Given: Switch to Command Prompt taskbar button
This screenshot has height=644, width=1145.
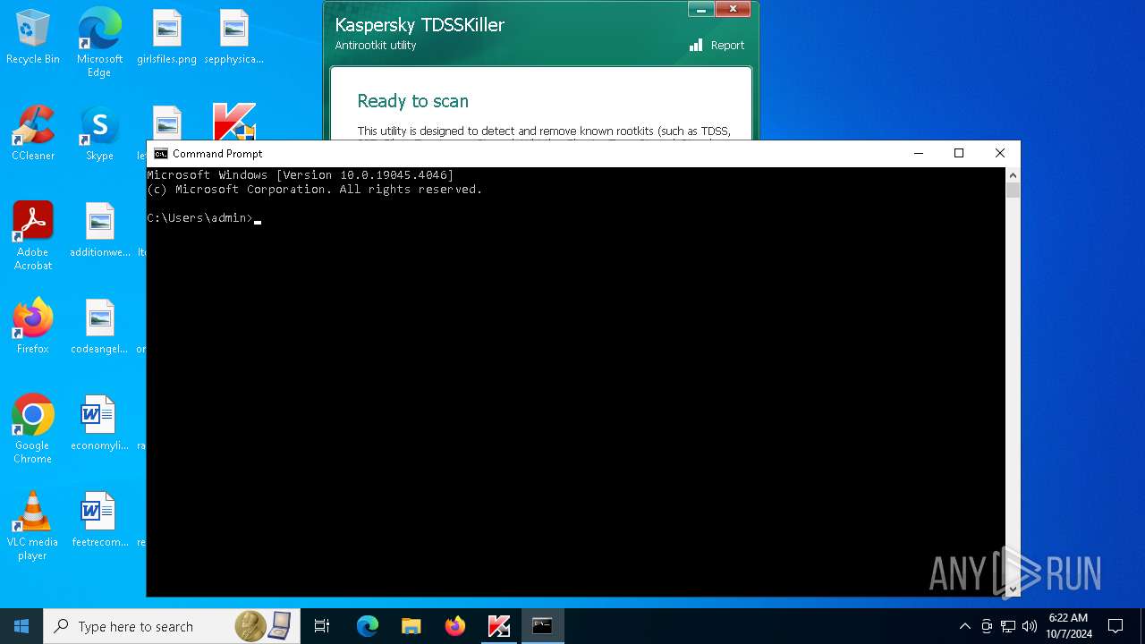Looking at the screenshot, I should click(x=542, y=626).
